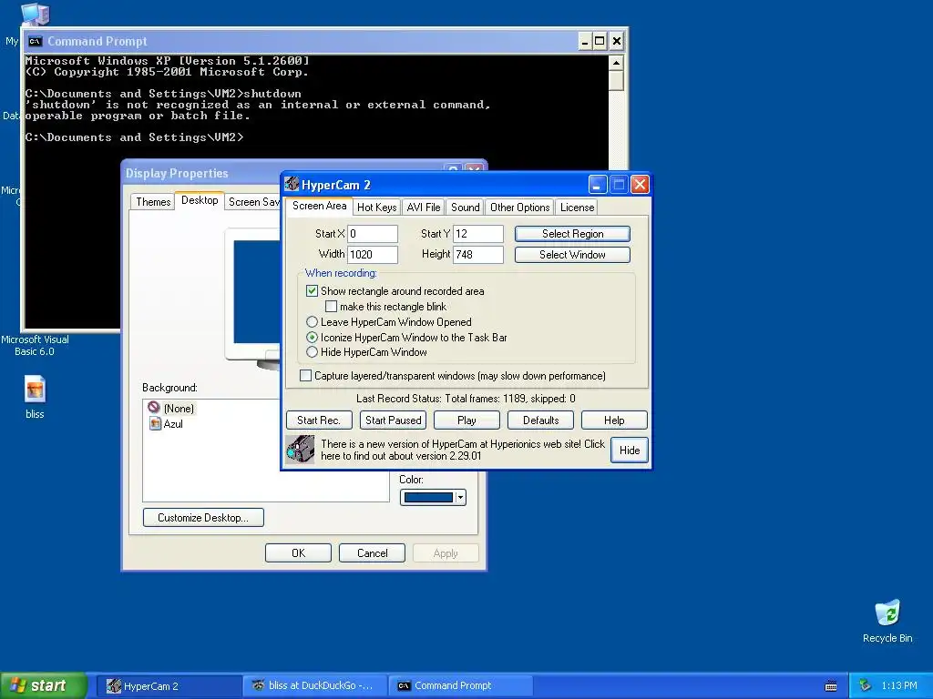Click the Defaults button
933x699 pixels.
coord(540,420)
